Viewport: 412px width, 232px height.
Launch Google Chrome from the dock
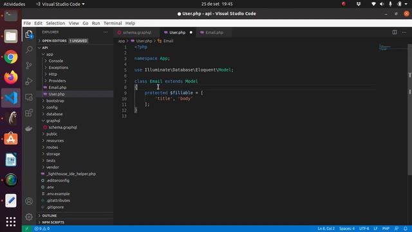pos(11,57)
